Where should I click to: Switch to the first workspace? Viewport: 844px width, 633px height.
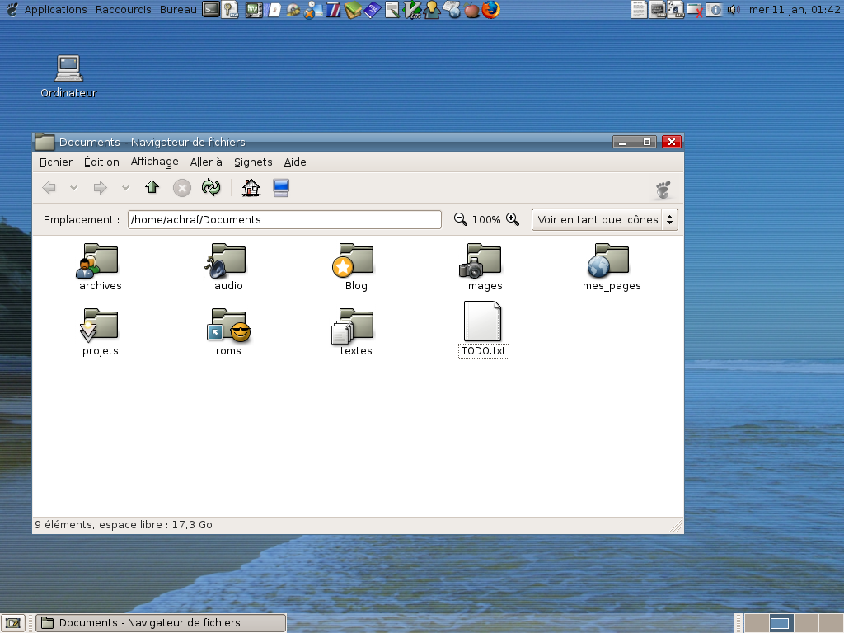(757, 623)
